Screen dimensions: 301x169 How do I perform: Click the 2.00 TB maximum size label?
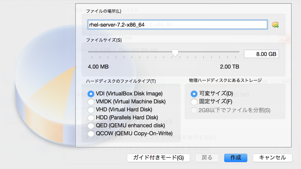pyautogui.click(x=230, y=67)
